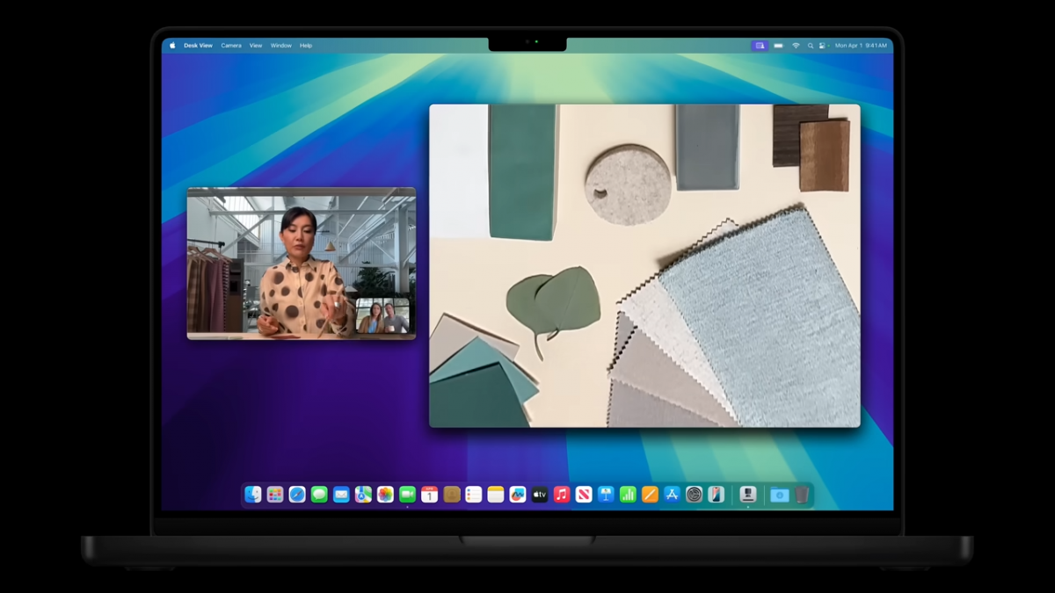Click the Desk View app menu
1055x593 pixels.
coord(198,46)
